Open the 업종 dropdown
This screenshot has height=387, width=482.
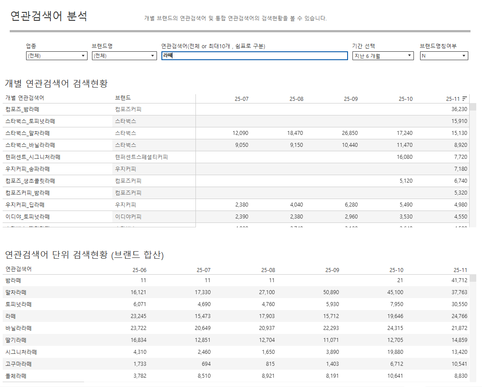click(57, 56)
